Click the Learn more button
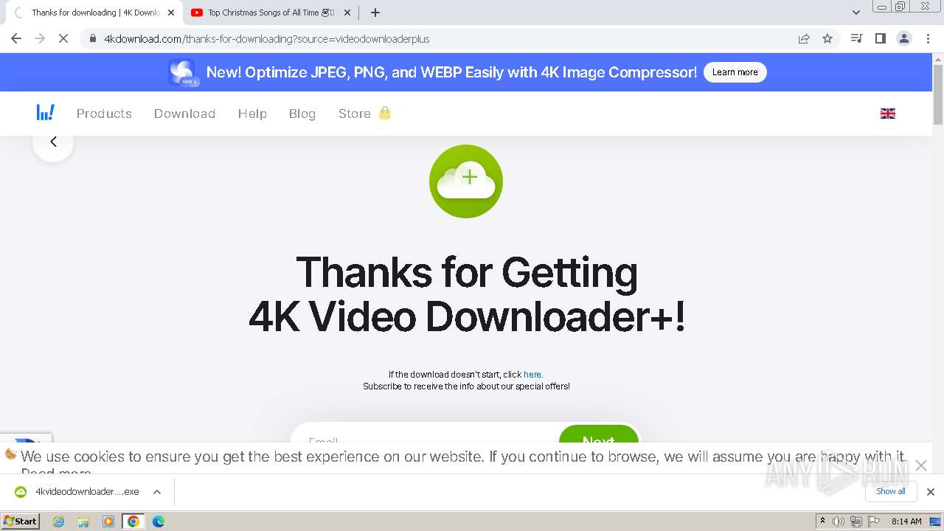944x531 pixels. tap(735, 72)
